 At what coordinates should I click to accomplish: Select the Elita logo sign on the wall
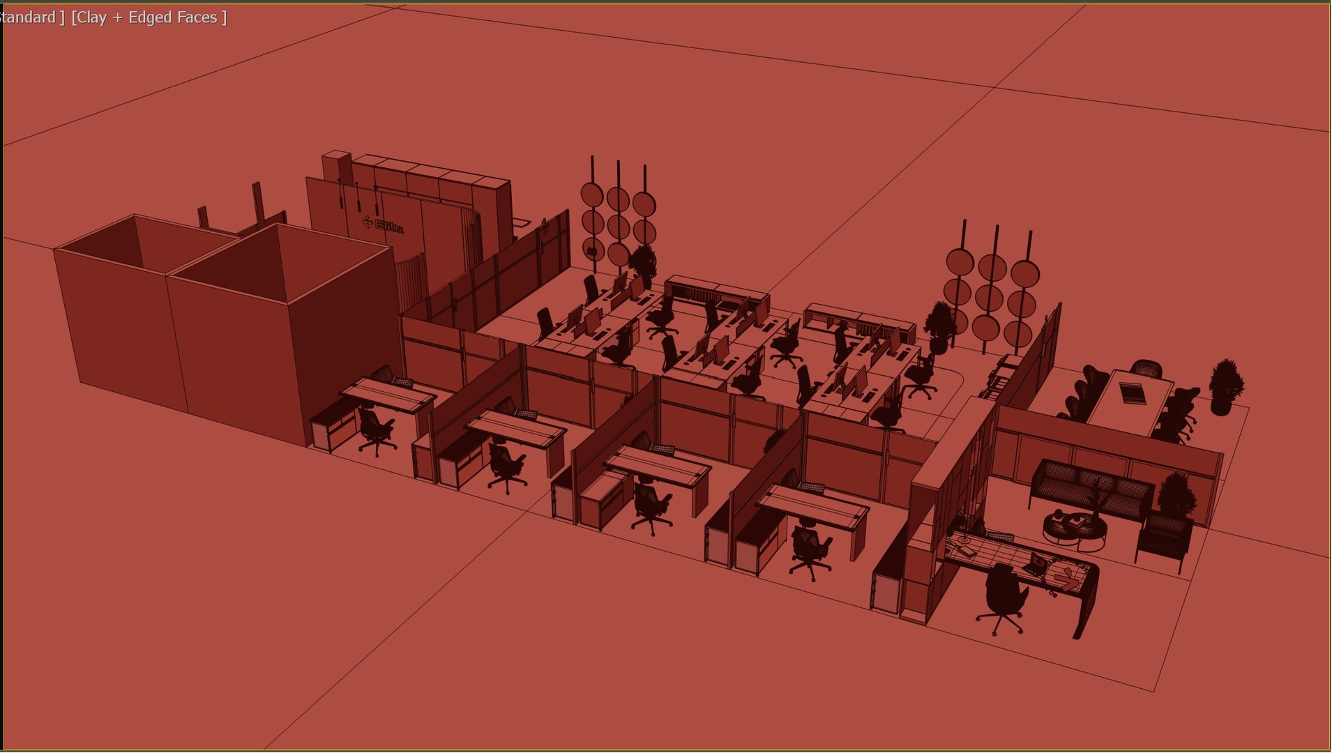tap(383, 225)
